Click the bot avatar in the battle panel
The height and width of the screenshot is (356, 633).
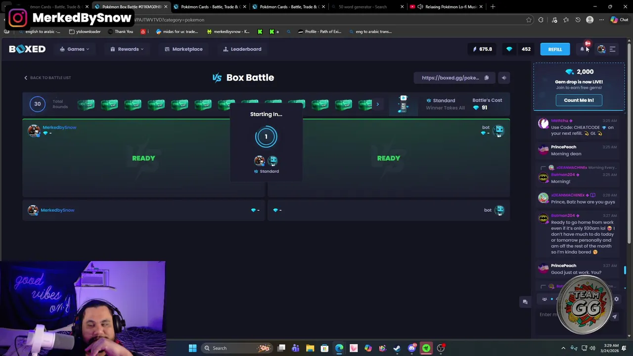click(498, 131)
